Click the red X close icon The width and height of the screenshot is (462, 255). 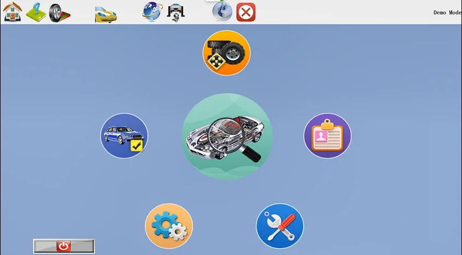[246, 13]
